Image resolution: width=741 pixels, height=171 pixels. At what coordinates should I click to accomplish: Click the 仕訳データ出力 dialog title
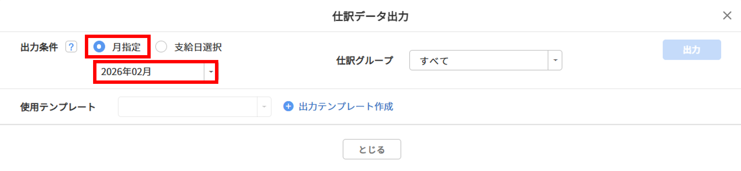click(370, 16)
